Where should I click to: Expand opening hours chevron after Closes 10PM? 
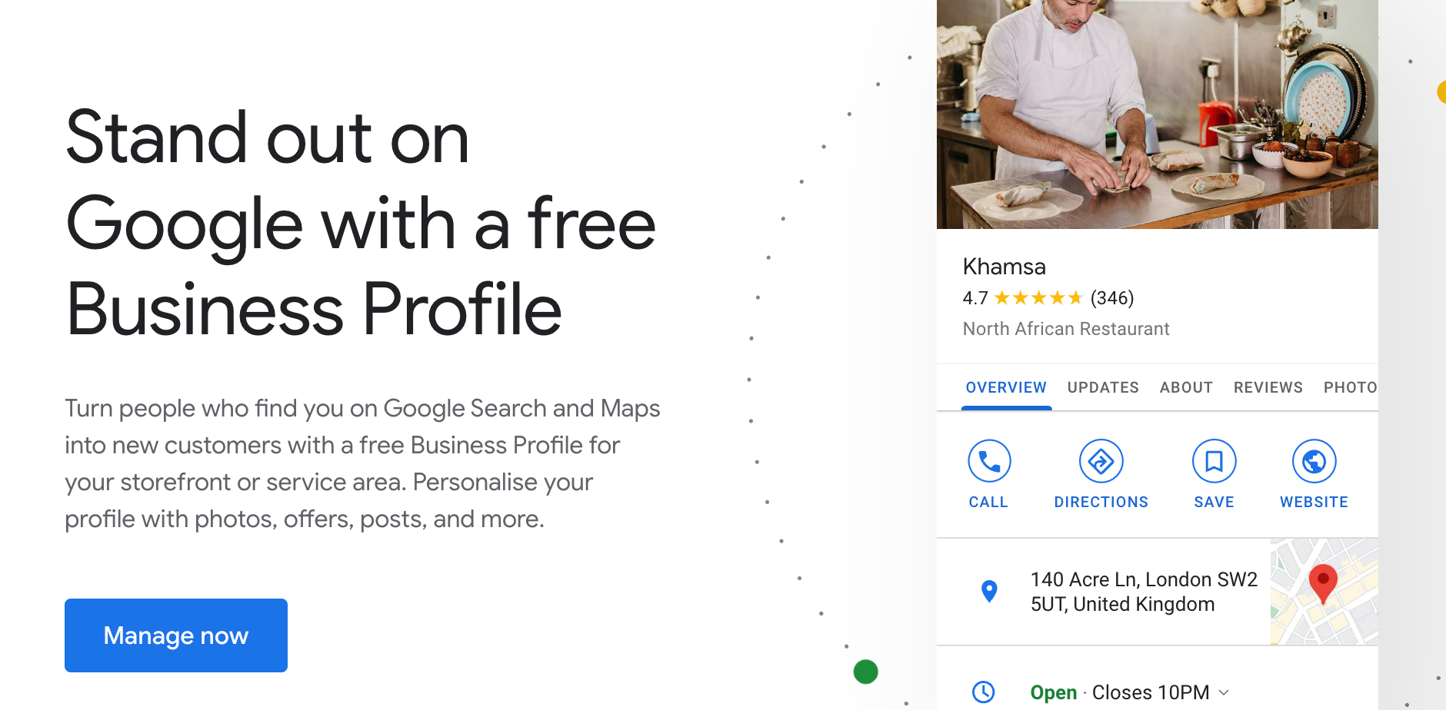(1224, 692)
